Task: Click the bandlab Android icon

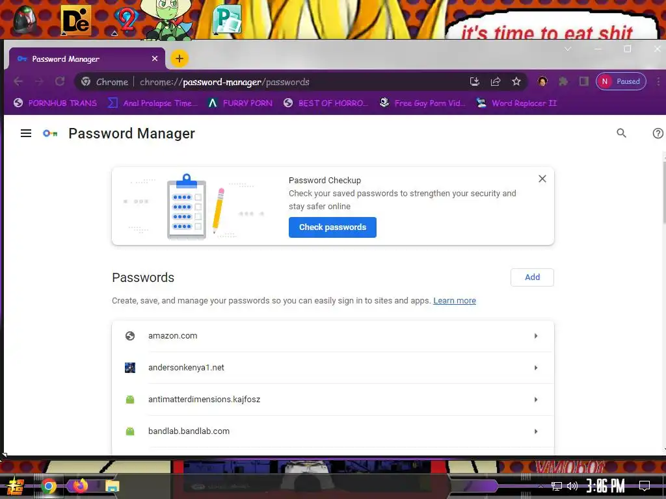Action: pos(130,431)
